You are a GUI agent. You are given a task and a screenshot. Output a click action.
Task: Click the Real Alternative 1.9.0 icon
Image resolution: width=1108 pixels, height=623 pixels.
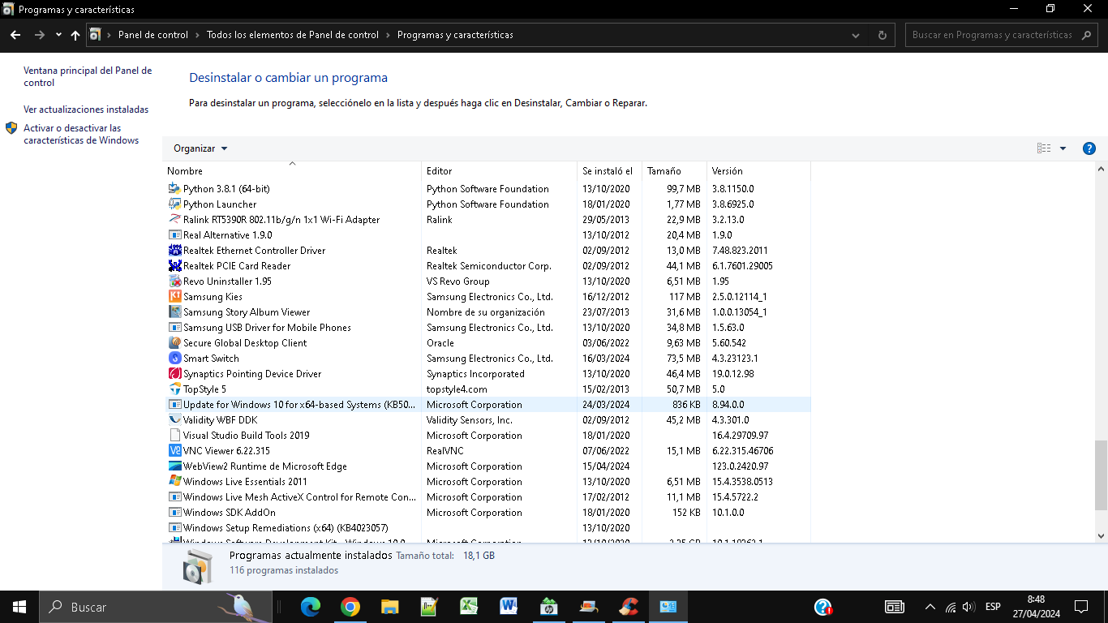174,235
